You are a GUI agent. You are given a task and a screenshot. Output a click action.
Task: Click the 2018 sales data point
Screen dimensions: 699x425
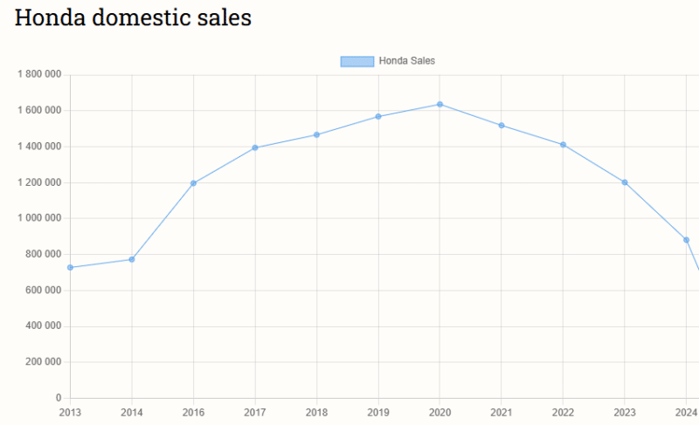click(x=316, y=134)
